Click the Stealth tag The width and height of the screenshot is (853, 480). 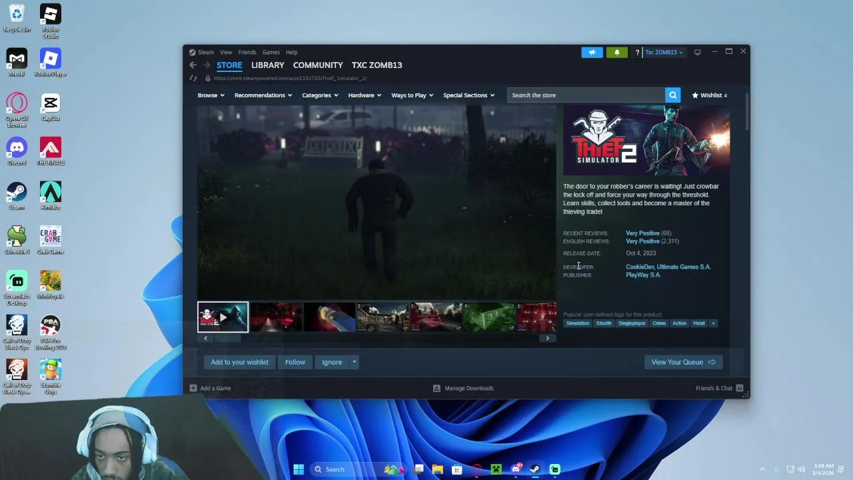click(x=604, y=323)
